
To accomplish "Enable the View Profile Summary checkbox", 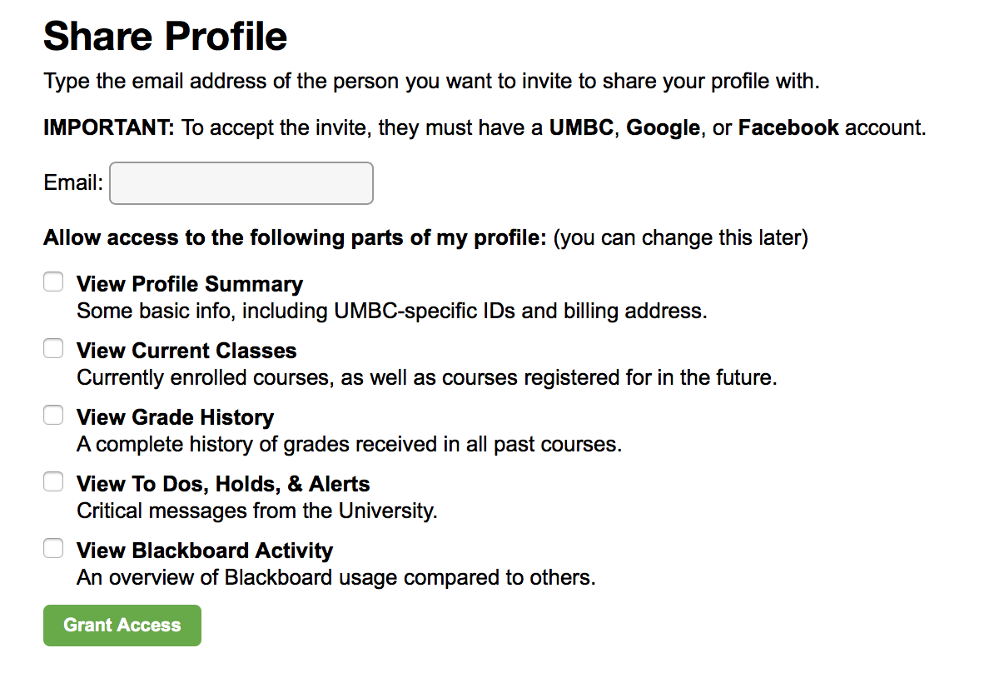I will 53,282.
